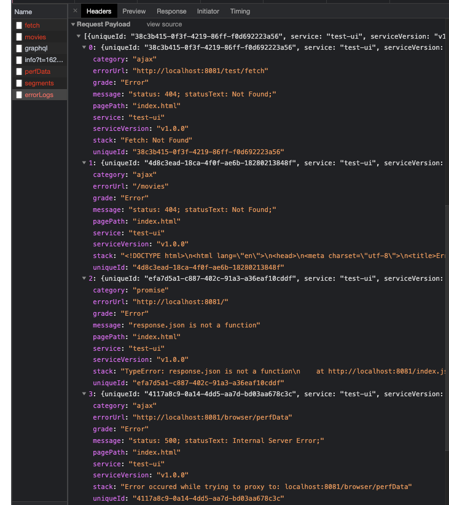
Task: Click the category "promise" value
Action: pos(150,290)
